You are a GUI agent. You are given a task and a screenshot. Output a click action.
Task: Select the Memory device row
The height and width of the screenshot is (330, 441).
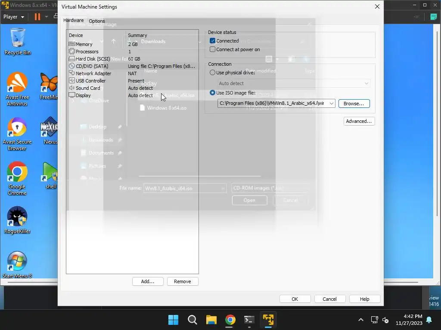pyautogui.click(x=132, y=44)
